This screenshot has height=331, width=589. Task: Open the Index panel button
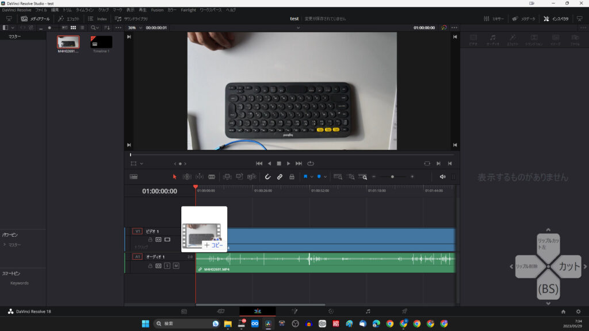[x=97, y=19]
